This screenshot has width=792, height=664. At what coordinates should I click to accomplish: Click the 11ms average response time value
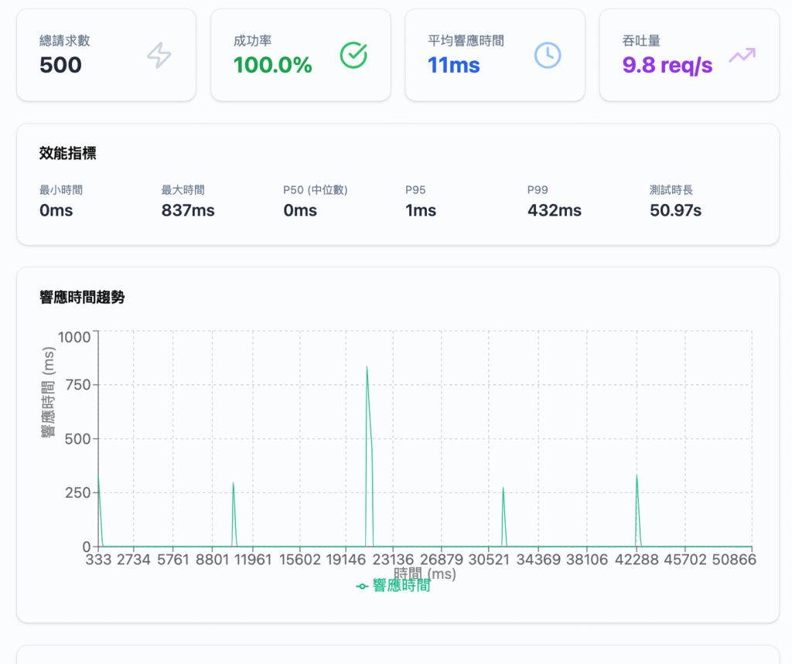[x=454, y=65]
